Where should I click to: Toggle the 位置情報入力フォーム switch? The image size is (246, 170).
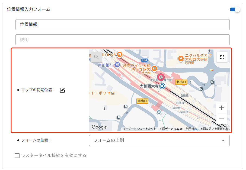(x=235, y=9)
